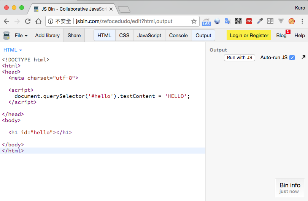Click the opening <script> tag line
Screen dimensions: 308x201
click(x=21, y=90)
